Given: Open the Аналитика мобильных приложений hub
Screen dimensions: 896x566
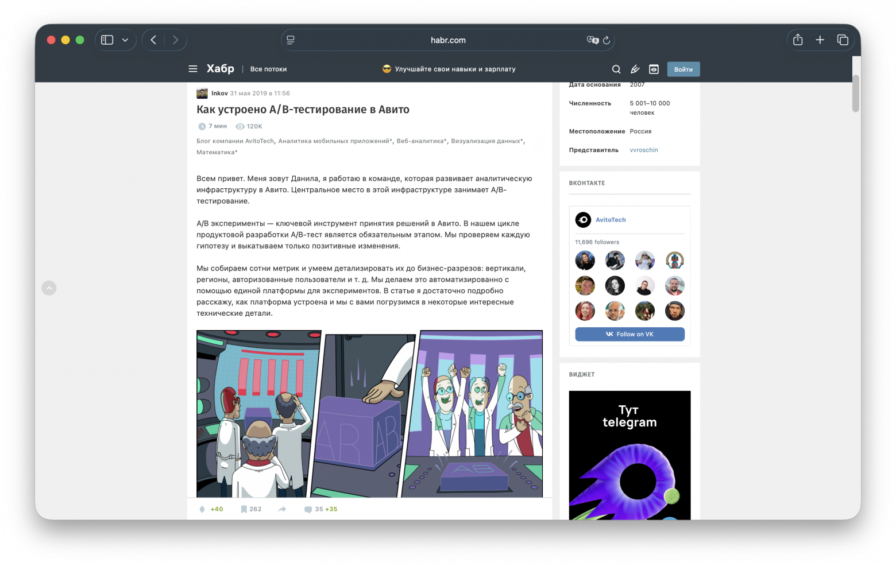Looking at the screenshot, I should [x=334, y=141].
